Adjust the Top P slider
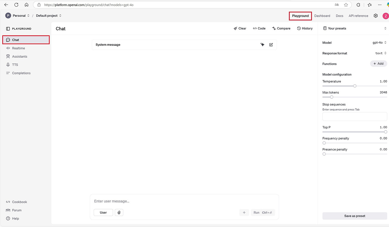Screen dimensions: 389x227 355,132
